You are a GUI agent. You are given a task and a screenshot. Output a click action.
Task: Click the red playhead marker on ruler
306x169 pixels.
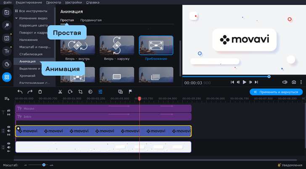pyautogui.click(x=140, y=98)
